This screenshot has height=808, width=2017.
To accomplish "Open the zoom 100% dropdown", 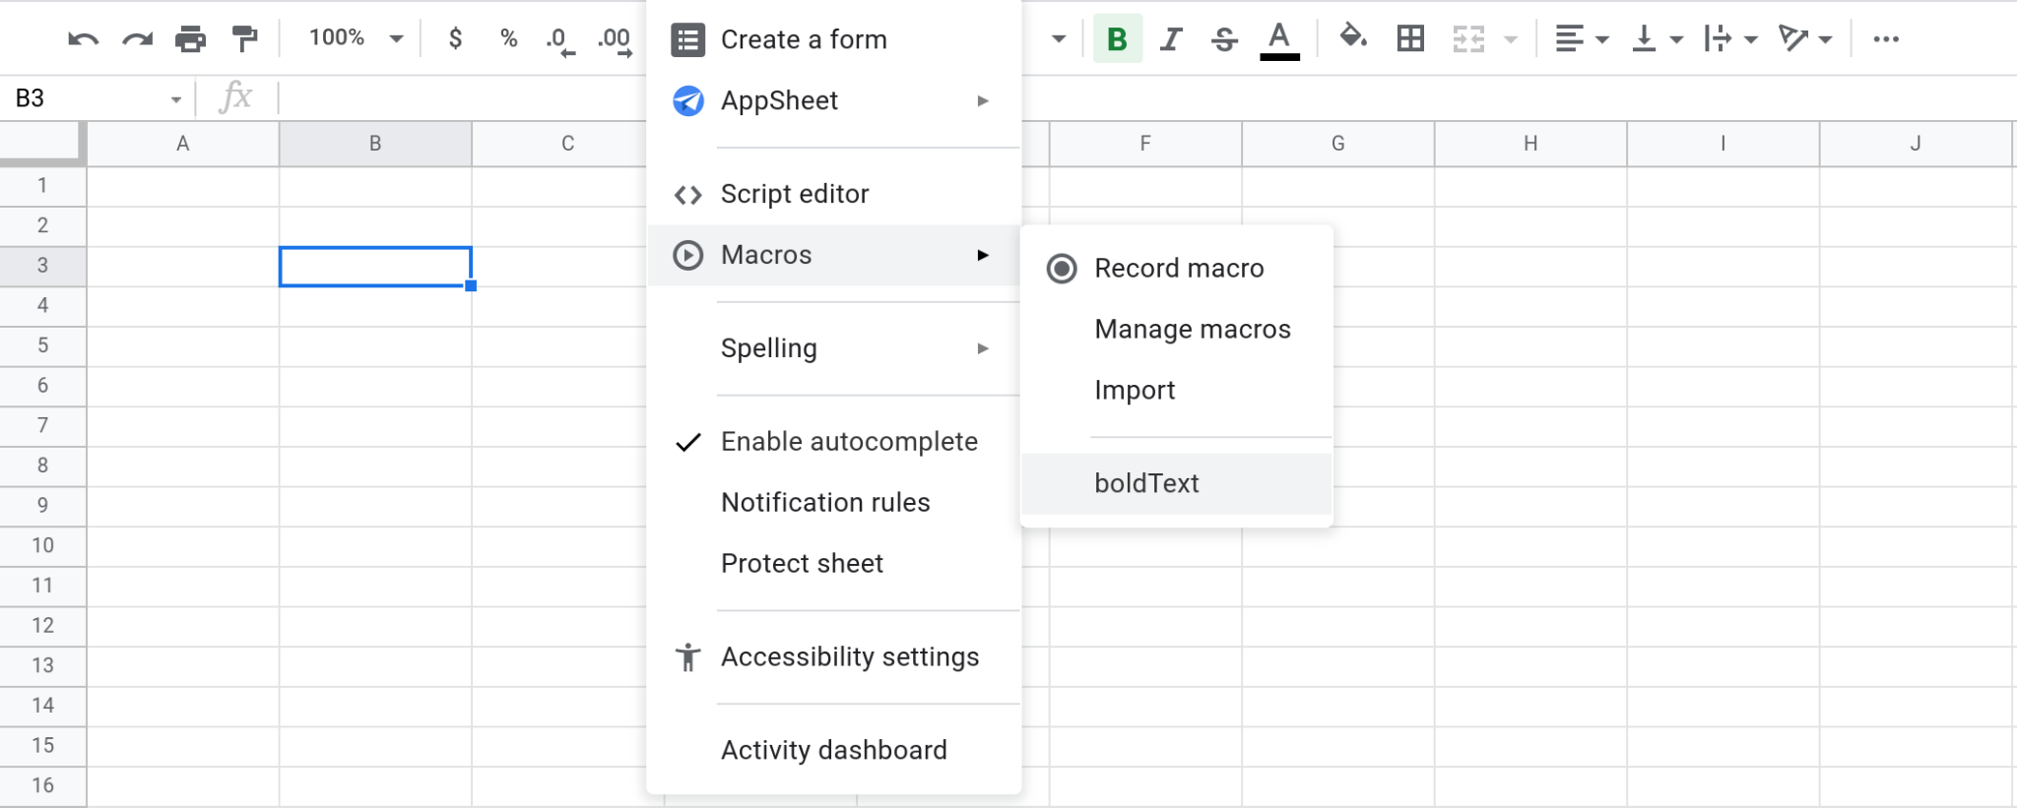I will pos(356,38).
